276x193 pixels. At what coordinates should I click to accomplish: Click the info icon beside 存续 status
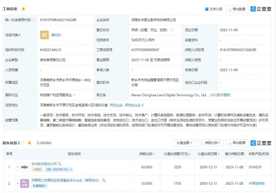point(172,30)
